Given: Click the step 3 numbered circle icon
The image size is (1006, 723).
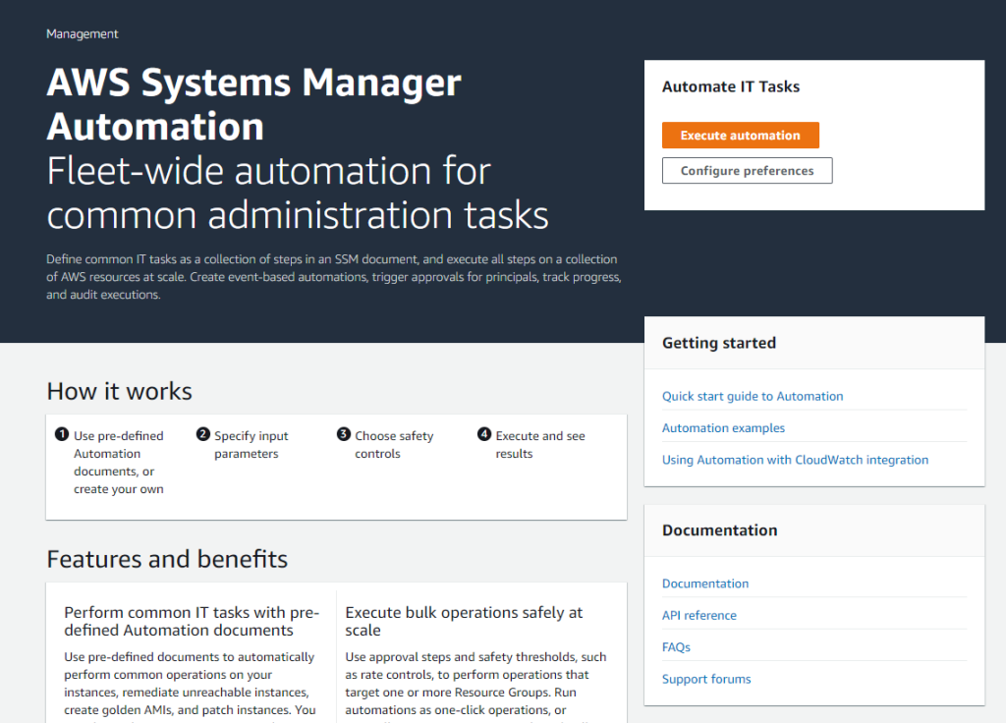Looking at the screenshot, I should 344,435.
